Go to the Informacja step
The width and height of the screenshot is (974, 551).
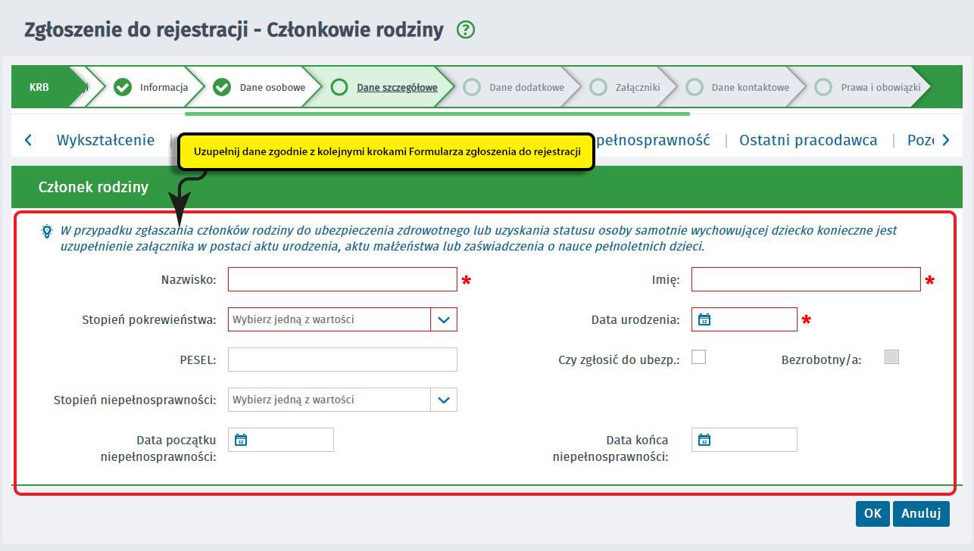click(x=164, y=87)
